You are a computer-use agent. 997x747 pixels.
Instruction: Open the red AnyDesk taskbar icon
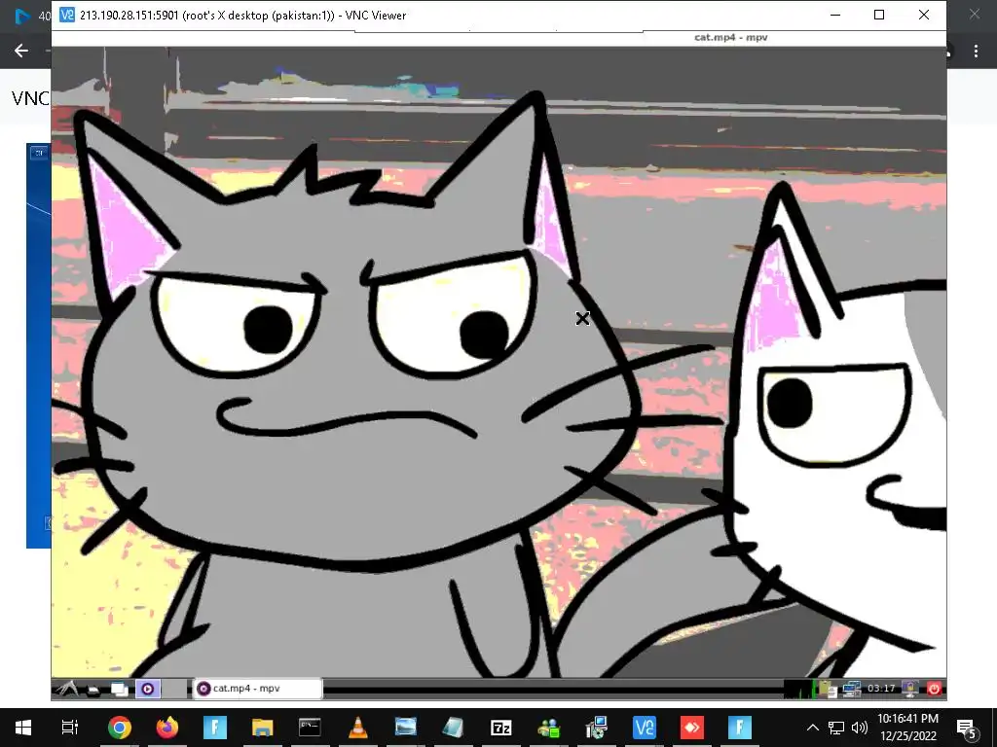click(692, 728)
